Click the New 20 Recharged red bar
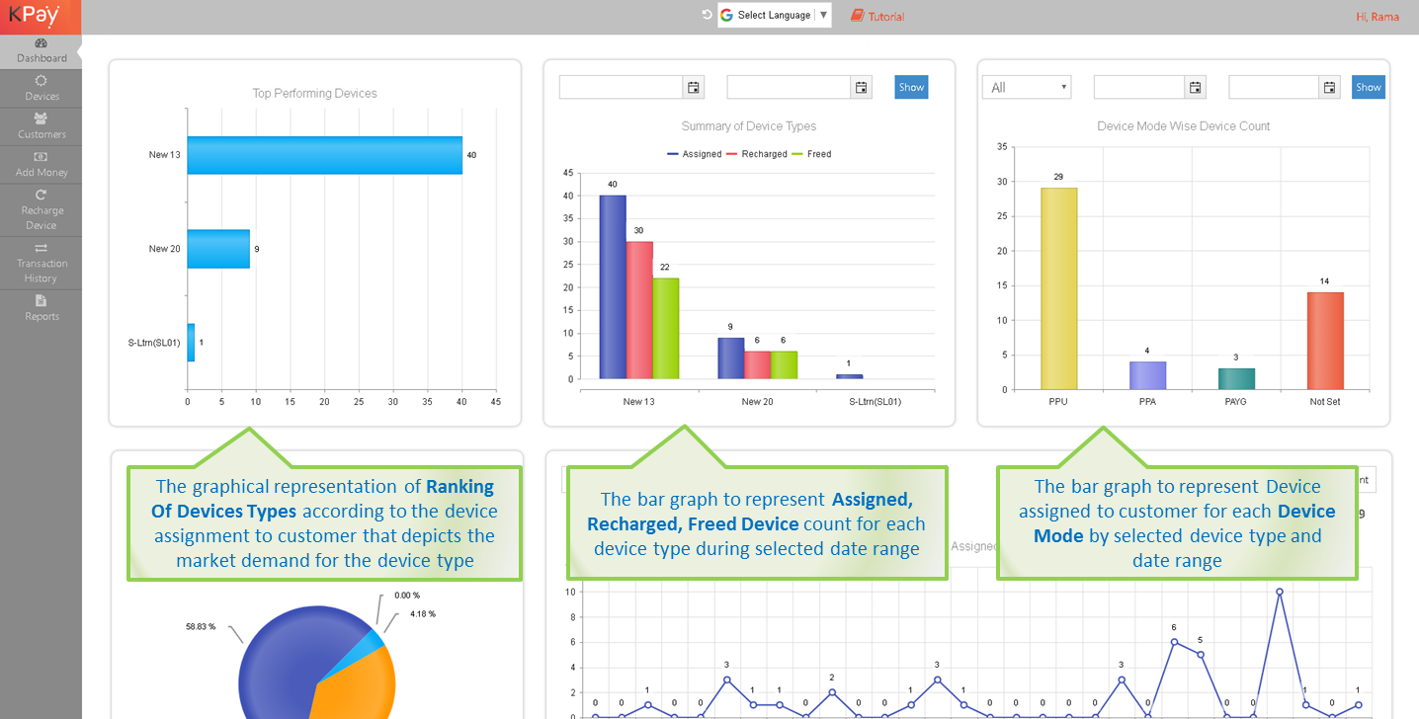Viewport: 1419px width, 719px height. 757,364
